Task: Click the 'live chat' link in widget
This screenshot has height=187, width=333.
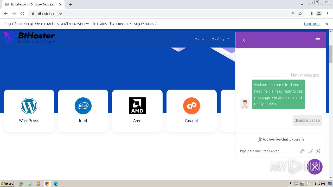Action: coord(281,139)
